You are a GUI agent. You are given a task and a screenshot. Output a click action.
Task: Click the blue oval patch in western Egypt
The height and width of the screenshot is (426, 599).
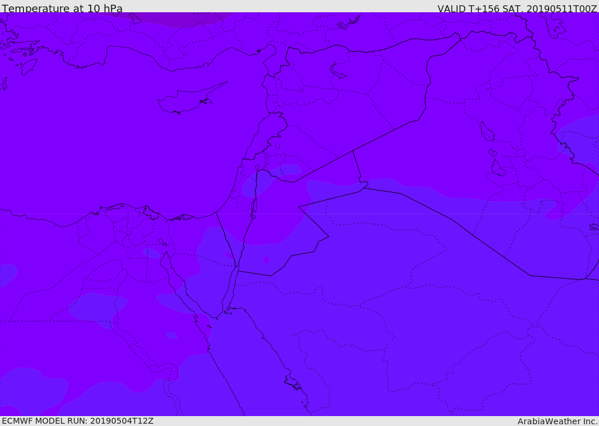98,307
